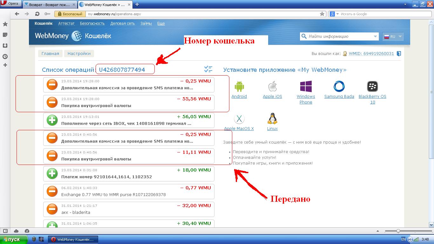The image size is (434, 244).
Task: Switch to WebMoney Кошелёк browser tab
Action: [106, 4]
